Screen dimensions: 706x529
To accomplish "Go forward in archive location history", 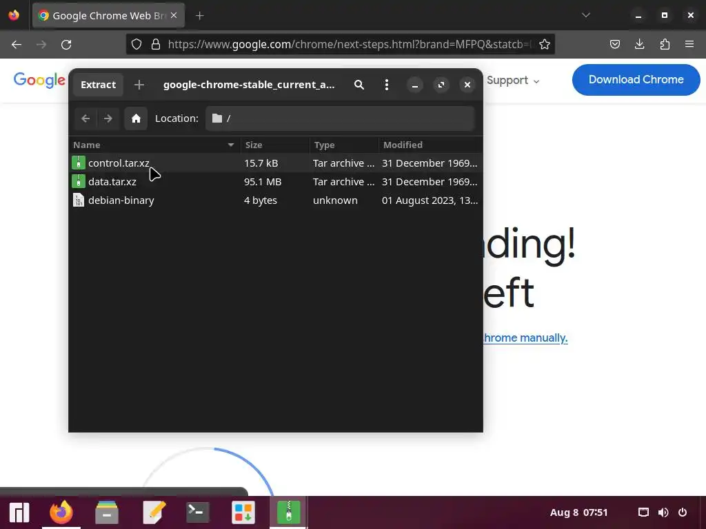I will tap(108, 118).
